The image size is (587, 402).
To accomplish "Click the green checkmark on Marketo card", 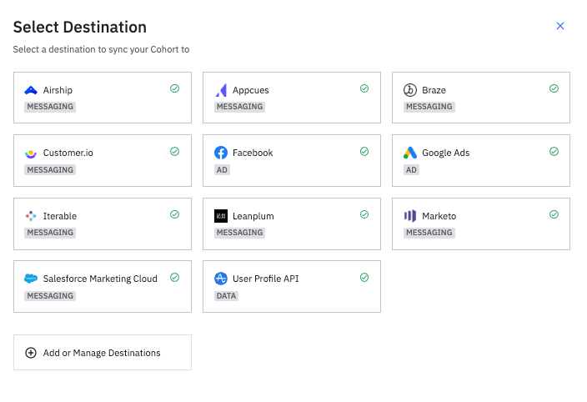I will 554,214.
